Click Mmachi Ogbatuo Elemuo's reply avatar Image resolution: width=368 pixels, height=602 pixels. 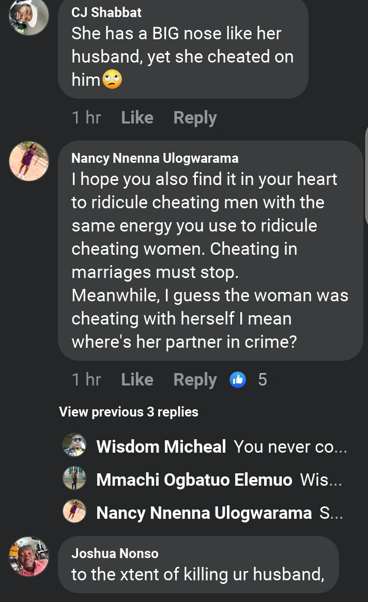point(74,480)
